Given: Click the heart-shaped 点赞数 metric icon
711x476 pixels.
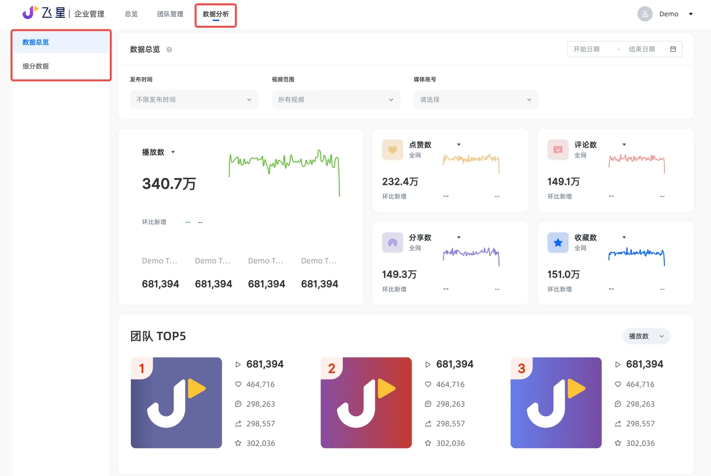Looking at the screenshot, I should 392,150.
